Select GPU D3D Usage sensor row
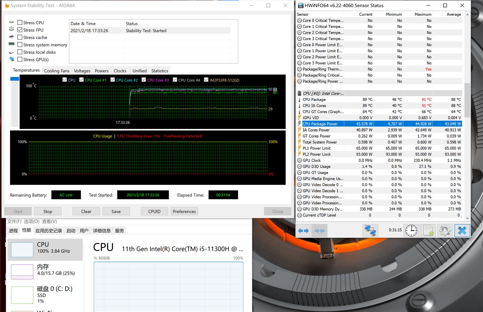 coord(379,166)
